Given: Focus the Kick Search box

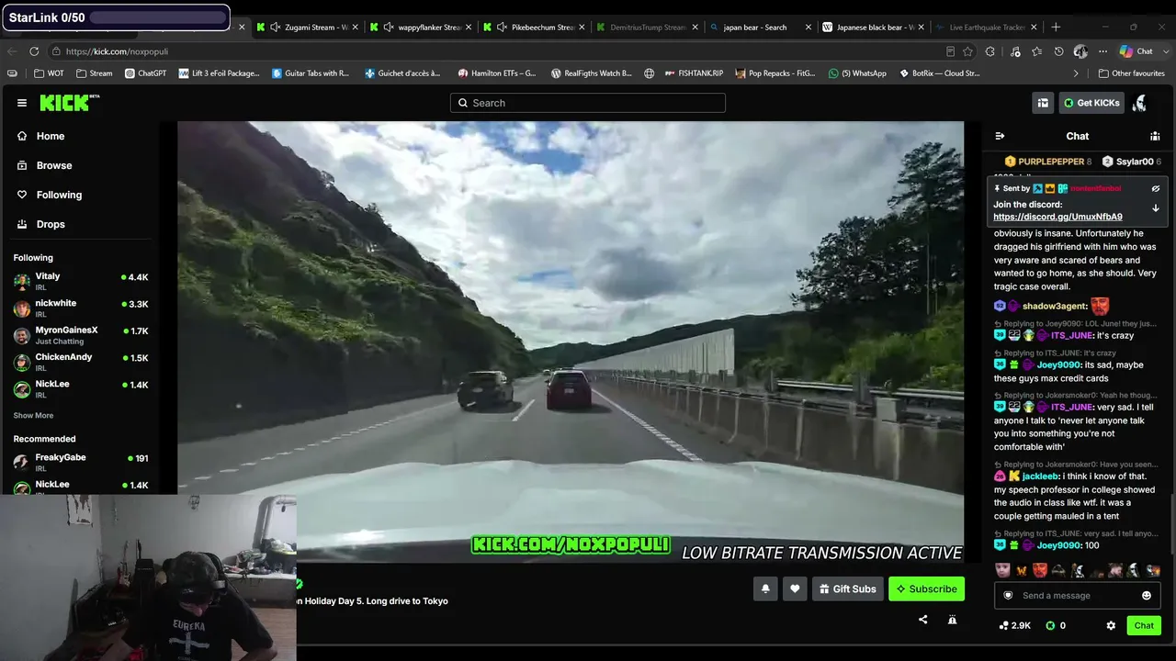Looking at the screenshot, I should (x=588, y=103).
